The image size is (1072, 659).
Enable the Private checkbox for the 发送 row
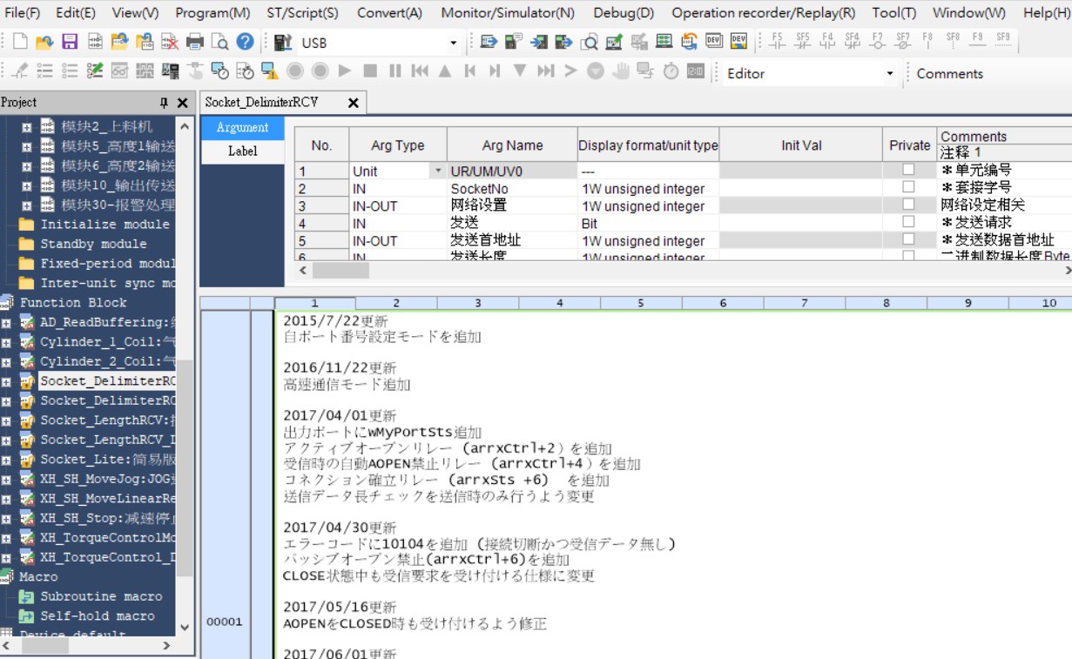click(908, 222)
